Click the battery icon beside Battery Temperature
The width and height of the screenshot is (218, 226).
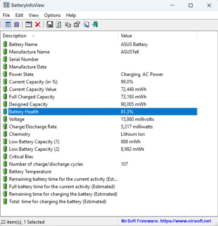click(x=5, y=171)
